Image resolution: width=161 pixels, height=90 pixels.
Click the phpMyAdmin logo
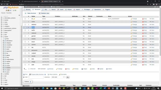pyautogui.click(x=11, y=7)
